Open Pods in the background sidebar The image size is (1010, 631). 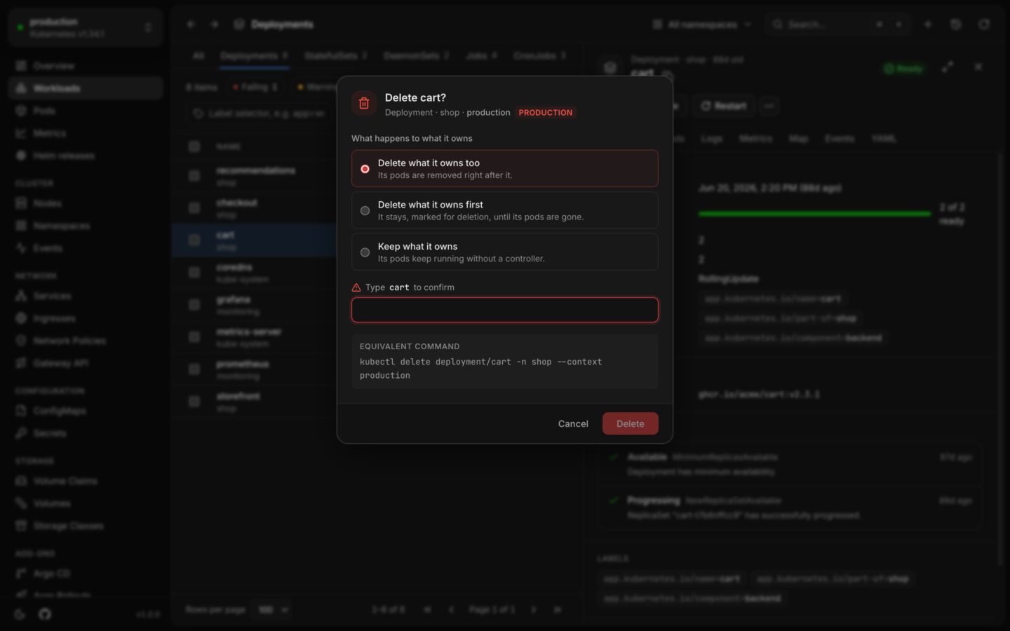pyautogui.click(x=86, y=111)
